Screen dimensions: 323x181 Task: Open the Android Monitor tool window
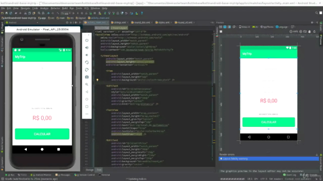pyautogui.click(x=41, y=175)
